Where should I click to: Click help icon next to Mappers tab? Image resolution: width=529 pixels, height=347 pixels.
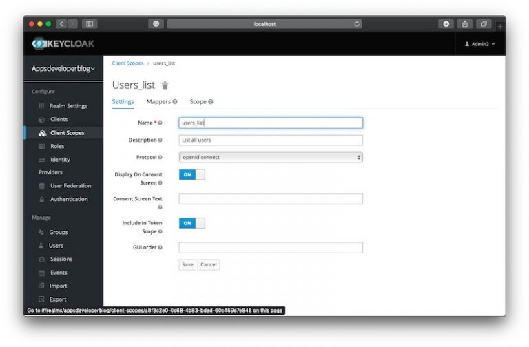[175, 102]
